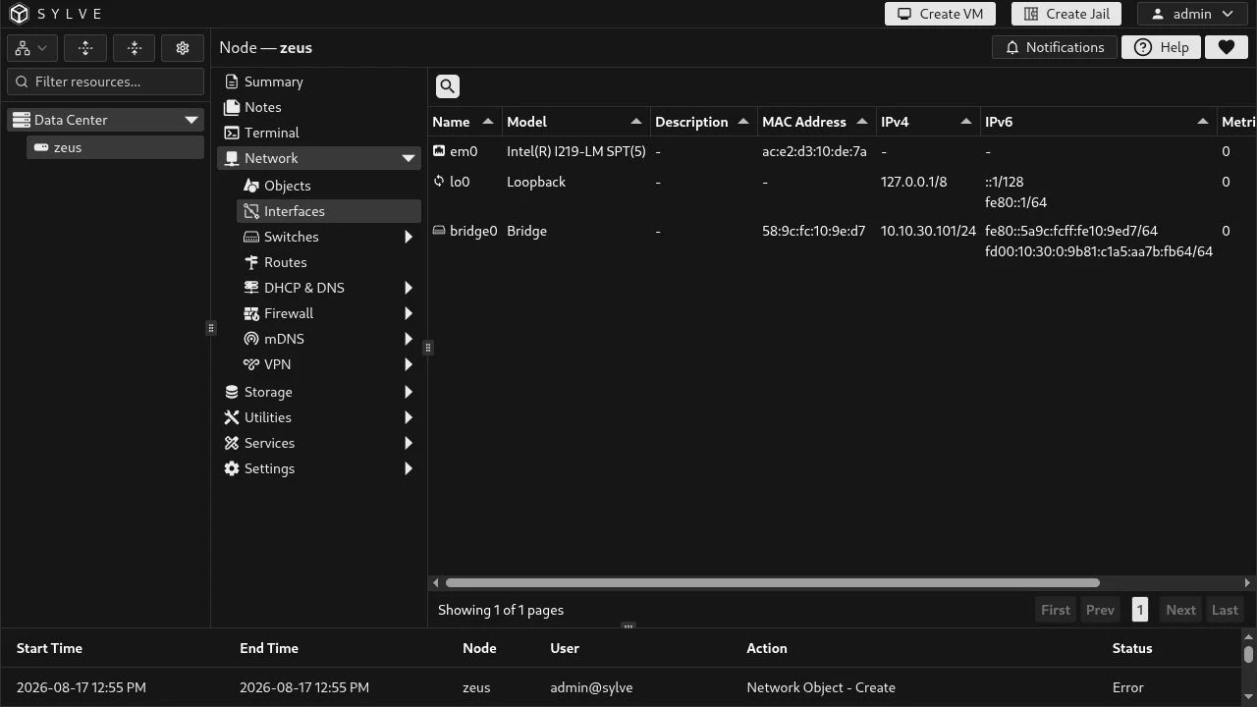Screen dimensions: 1257x707
Task: Click the Storage database icon
Action: [232, 392]
